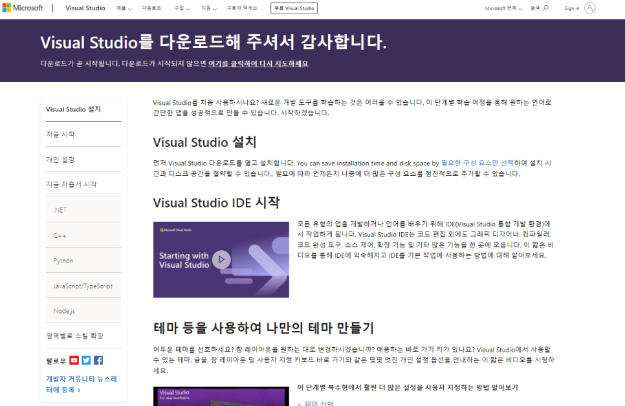Screen dimensions: 625x406
Task: Open the Facebook follow icon
Action: coord(98,360)
